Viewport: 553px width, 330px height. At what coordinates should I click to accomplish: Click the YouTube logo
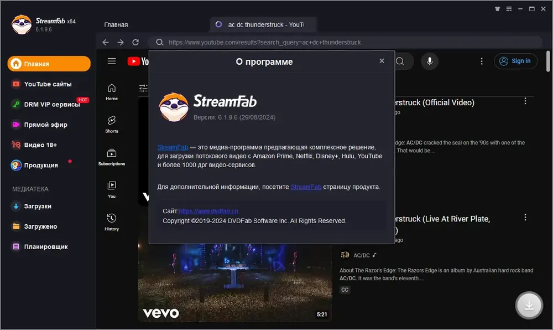[x=138, y=61]
